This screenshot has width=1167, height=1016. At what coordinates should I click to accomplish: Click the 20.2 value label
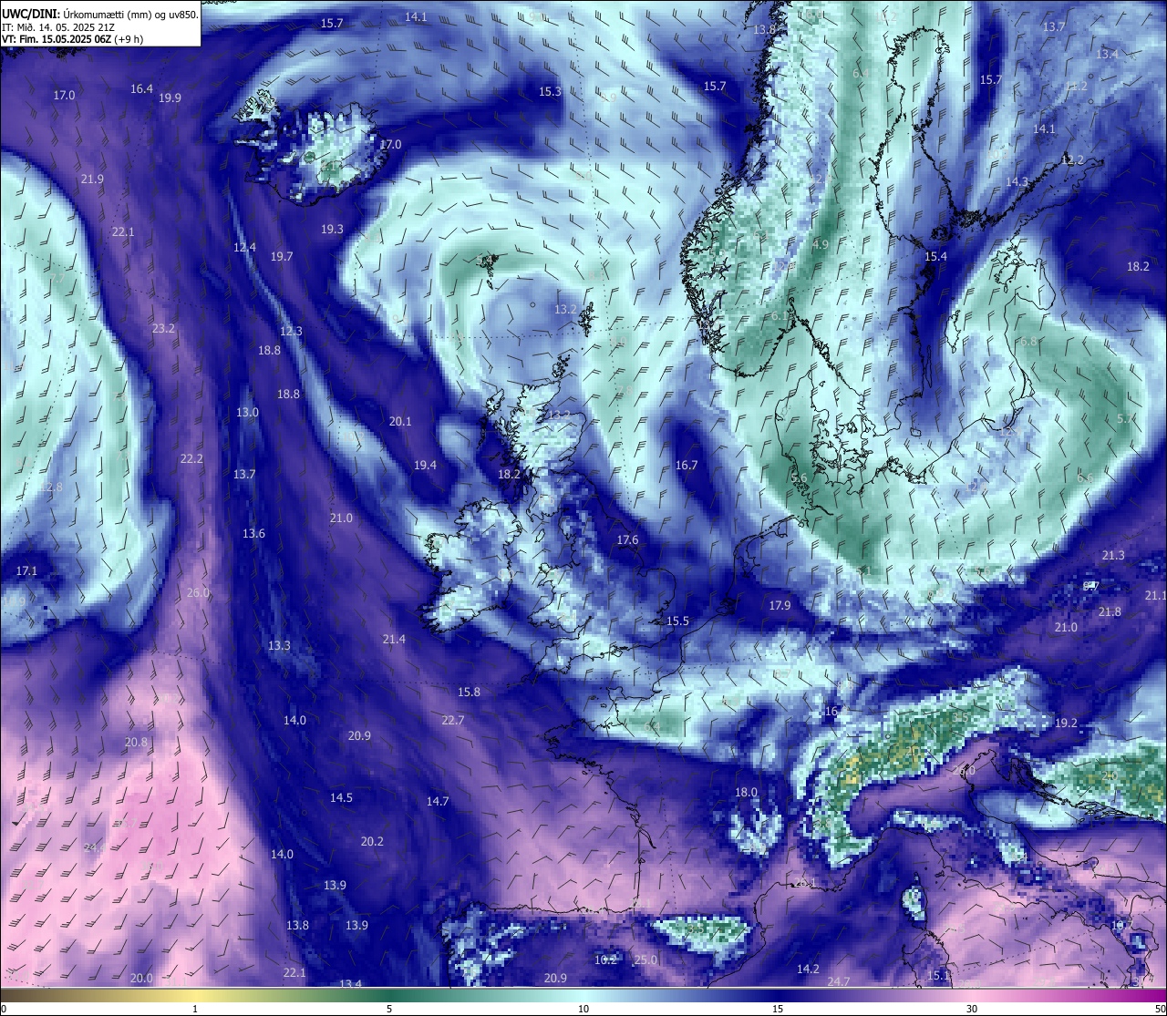coord(372,841)
